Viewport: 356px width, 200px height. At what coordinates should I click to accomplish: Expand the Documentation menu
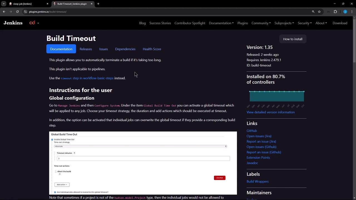pos(221,23)
